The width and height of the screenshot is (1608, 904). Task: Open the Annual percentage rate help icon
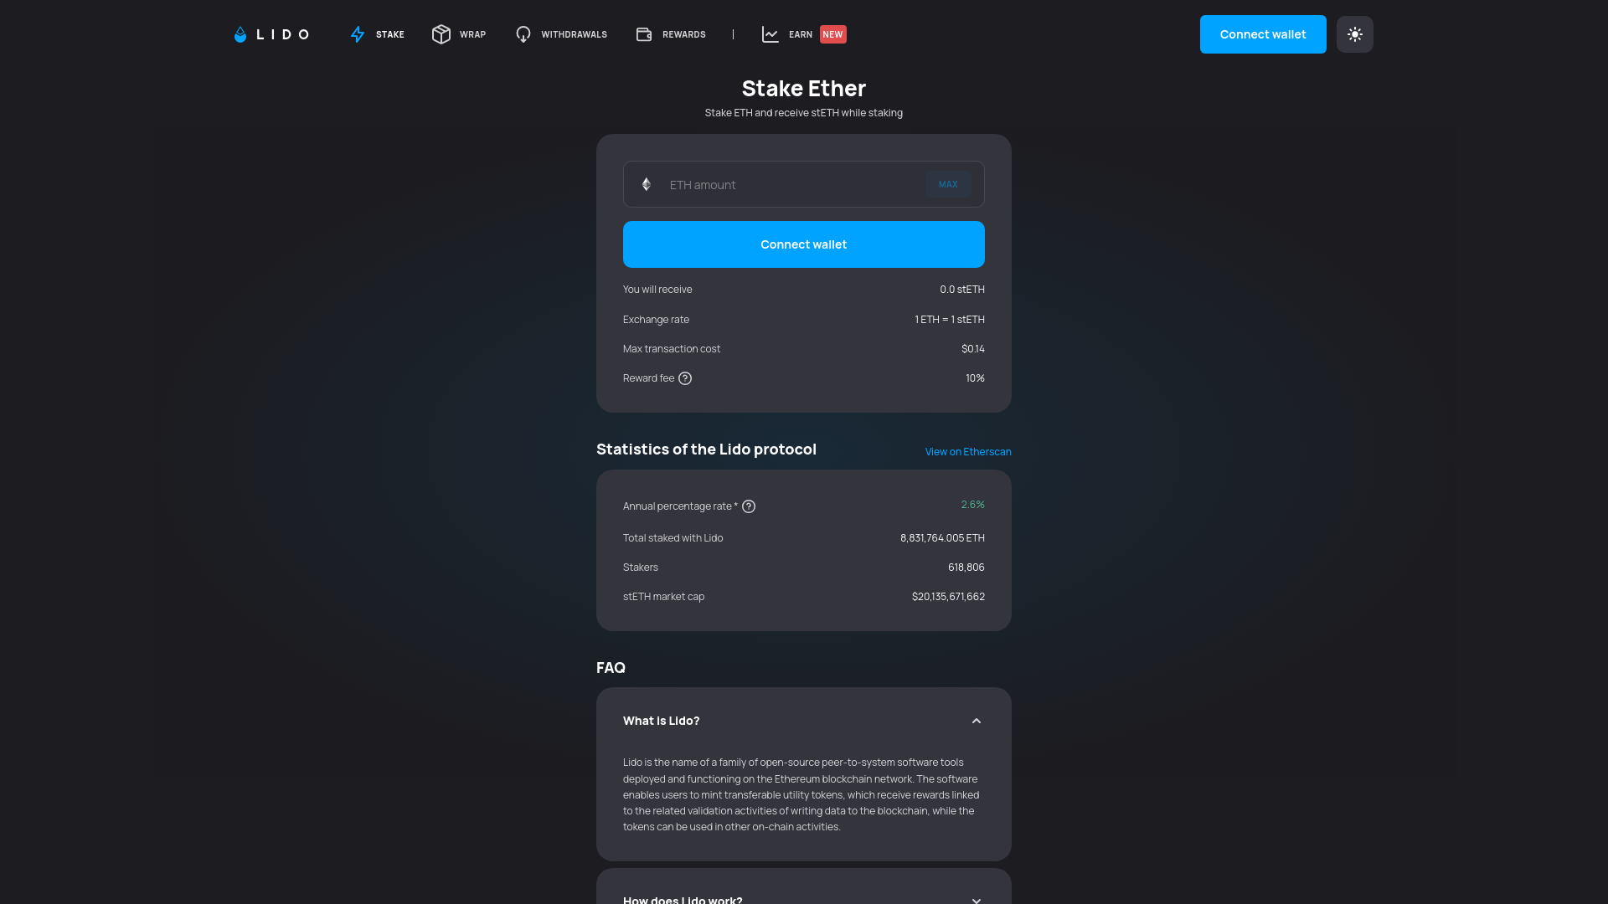point(749,506)
